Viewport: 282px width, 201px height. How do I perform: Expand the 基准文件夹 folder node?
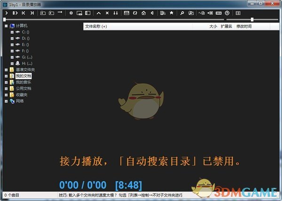(x=6, y=70)
